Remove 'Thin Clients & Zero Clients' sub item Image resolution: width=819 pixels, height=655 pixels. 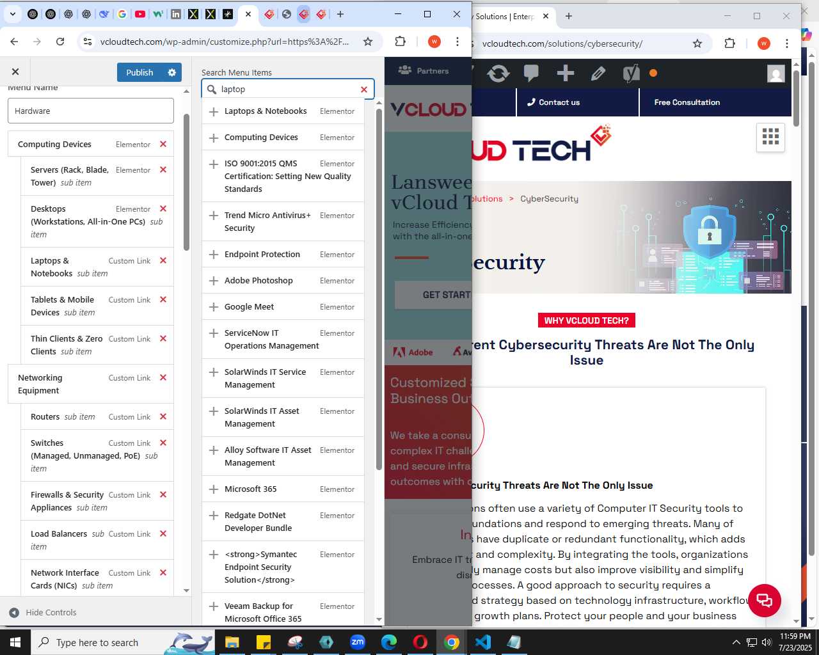[163, 339]
